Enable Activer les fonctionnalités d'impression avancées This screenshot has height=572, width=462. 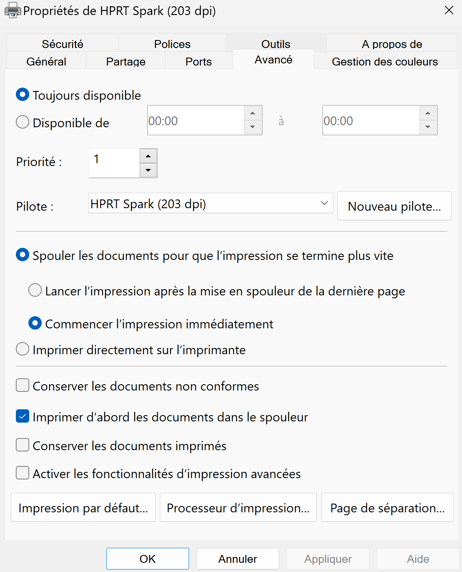pos(23,473)
